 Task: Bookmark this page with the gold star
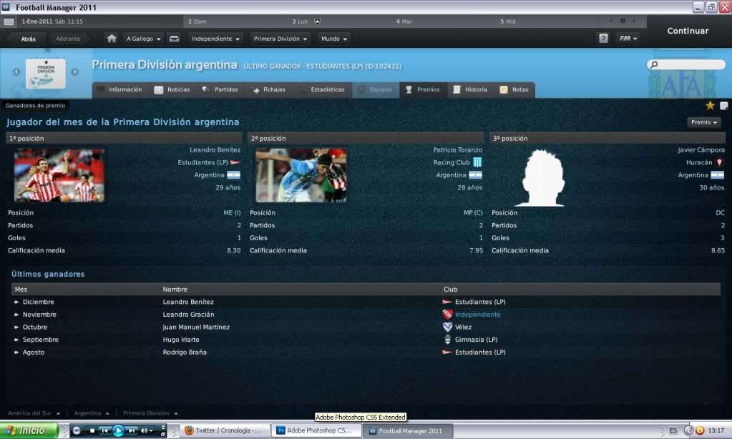[710, 105]
